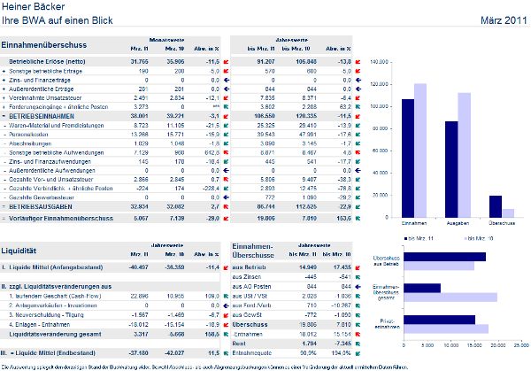Click '-37.180' in Liquide Mittel Endbestand row

pos(139,353)
